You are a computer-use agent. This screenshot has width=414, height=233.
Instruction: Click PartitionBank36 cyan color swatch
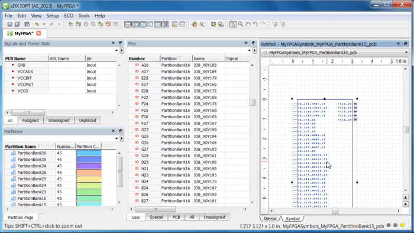[x=89, y=153]
